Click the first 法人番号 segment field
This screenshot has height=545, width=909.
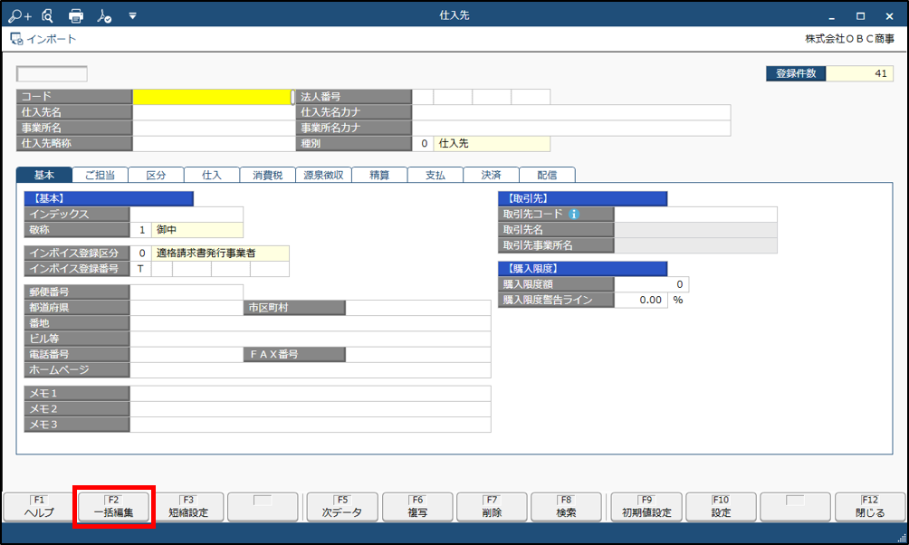coord(423,97)
